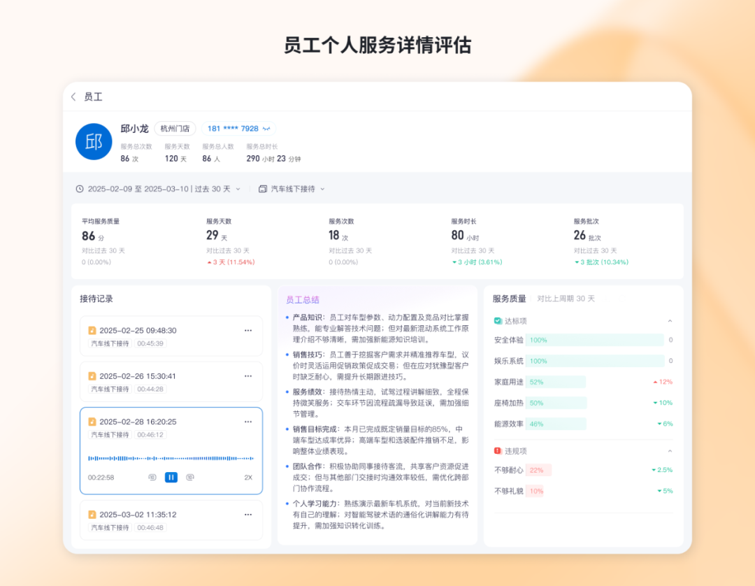Seek within the audio waveform

point(171,459)
